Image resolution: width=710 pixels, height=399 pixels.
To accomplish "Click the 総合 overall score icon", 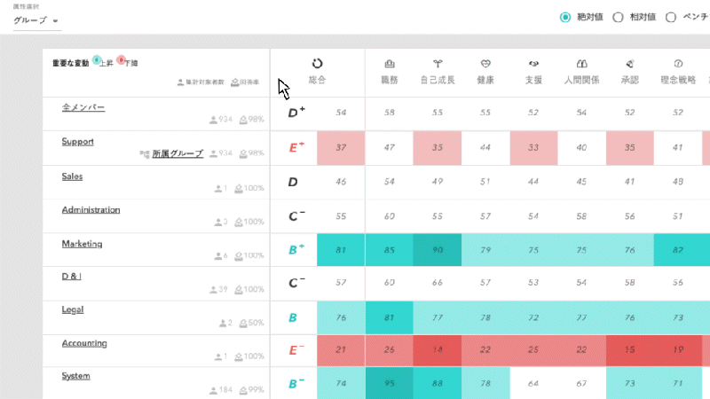I will coord(317,63).
